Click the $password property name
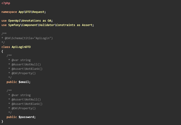 click(x=27, y=117)
